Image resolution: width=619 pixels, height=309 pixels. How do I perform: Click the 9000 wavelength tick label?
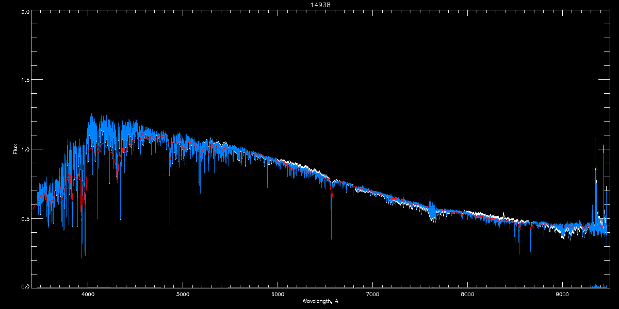pos(562,295)
